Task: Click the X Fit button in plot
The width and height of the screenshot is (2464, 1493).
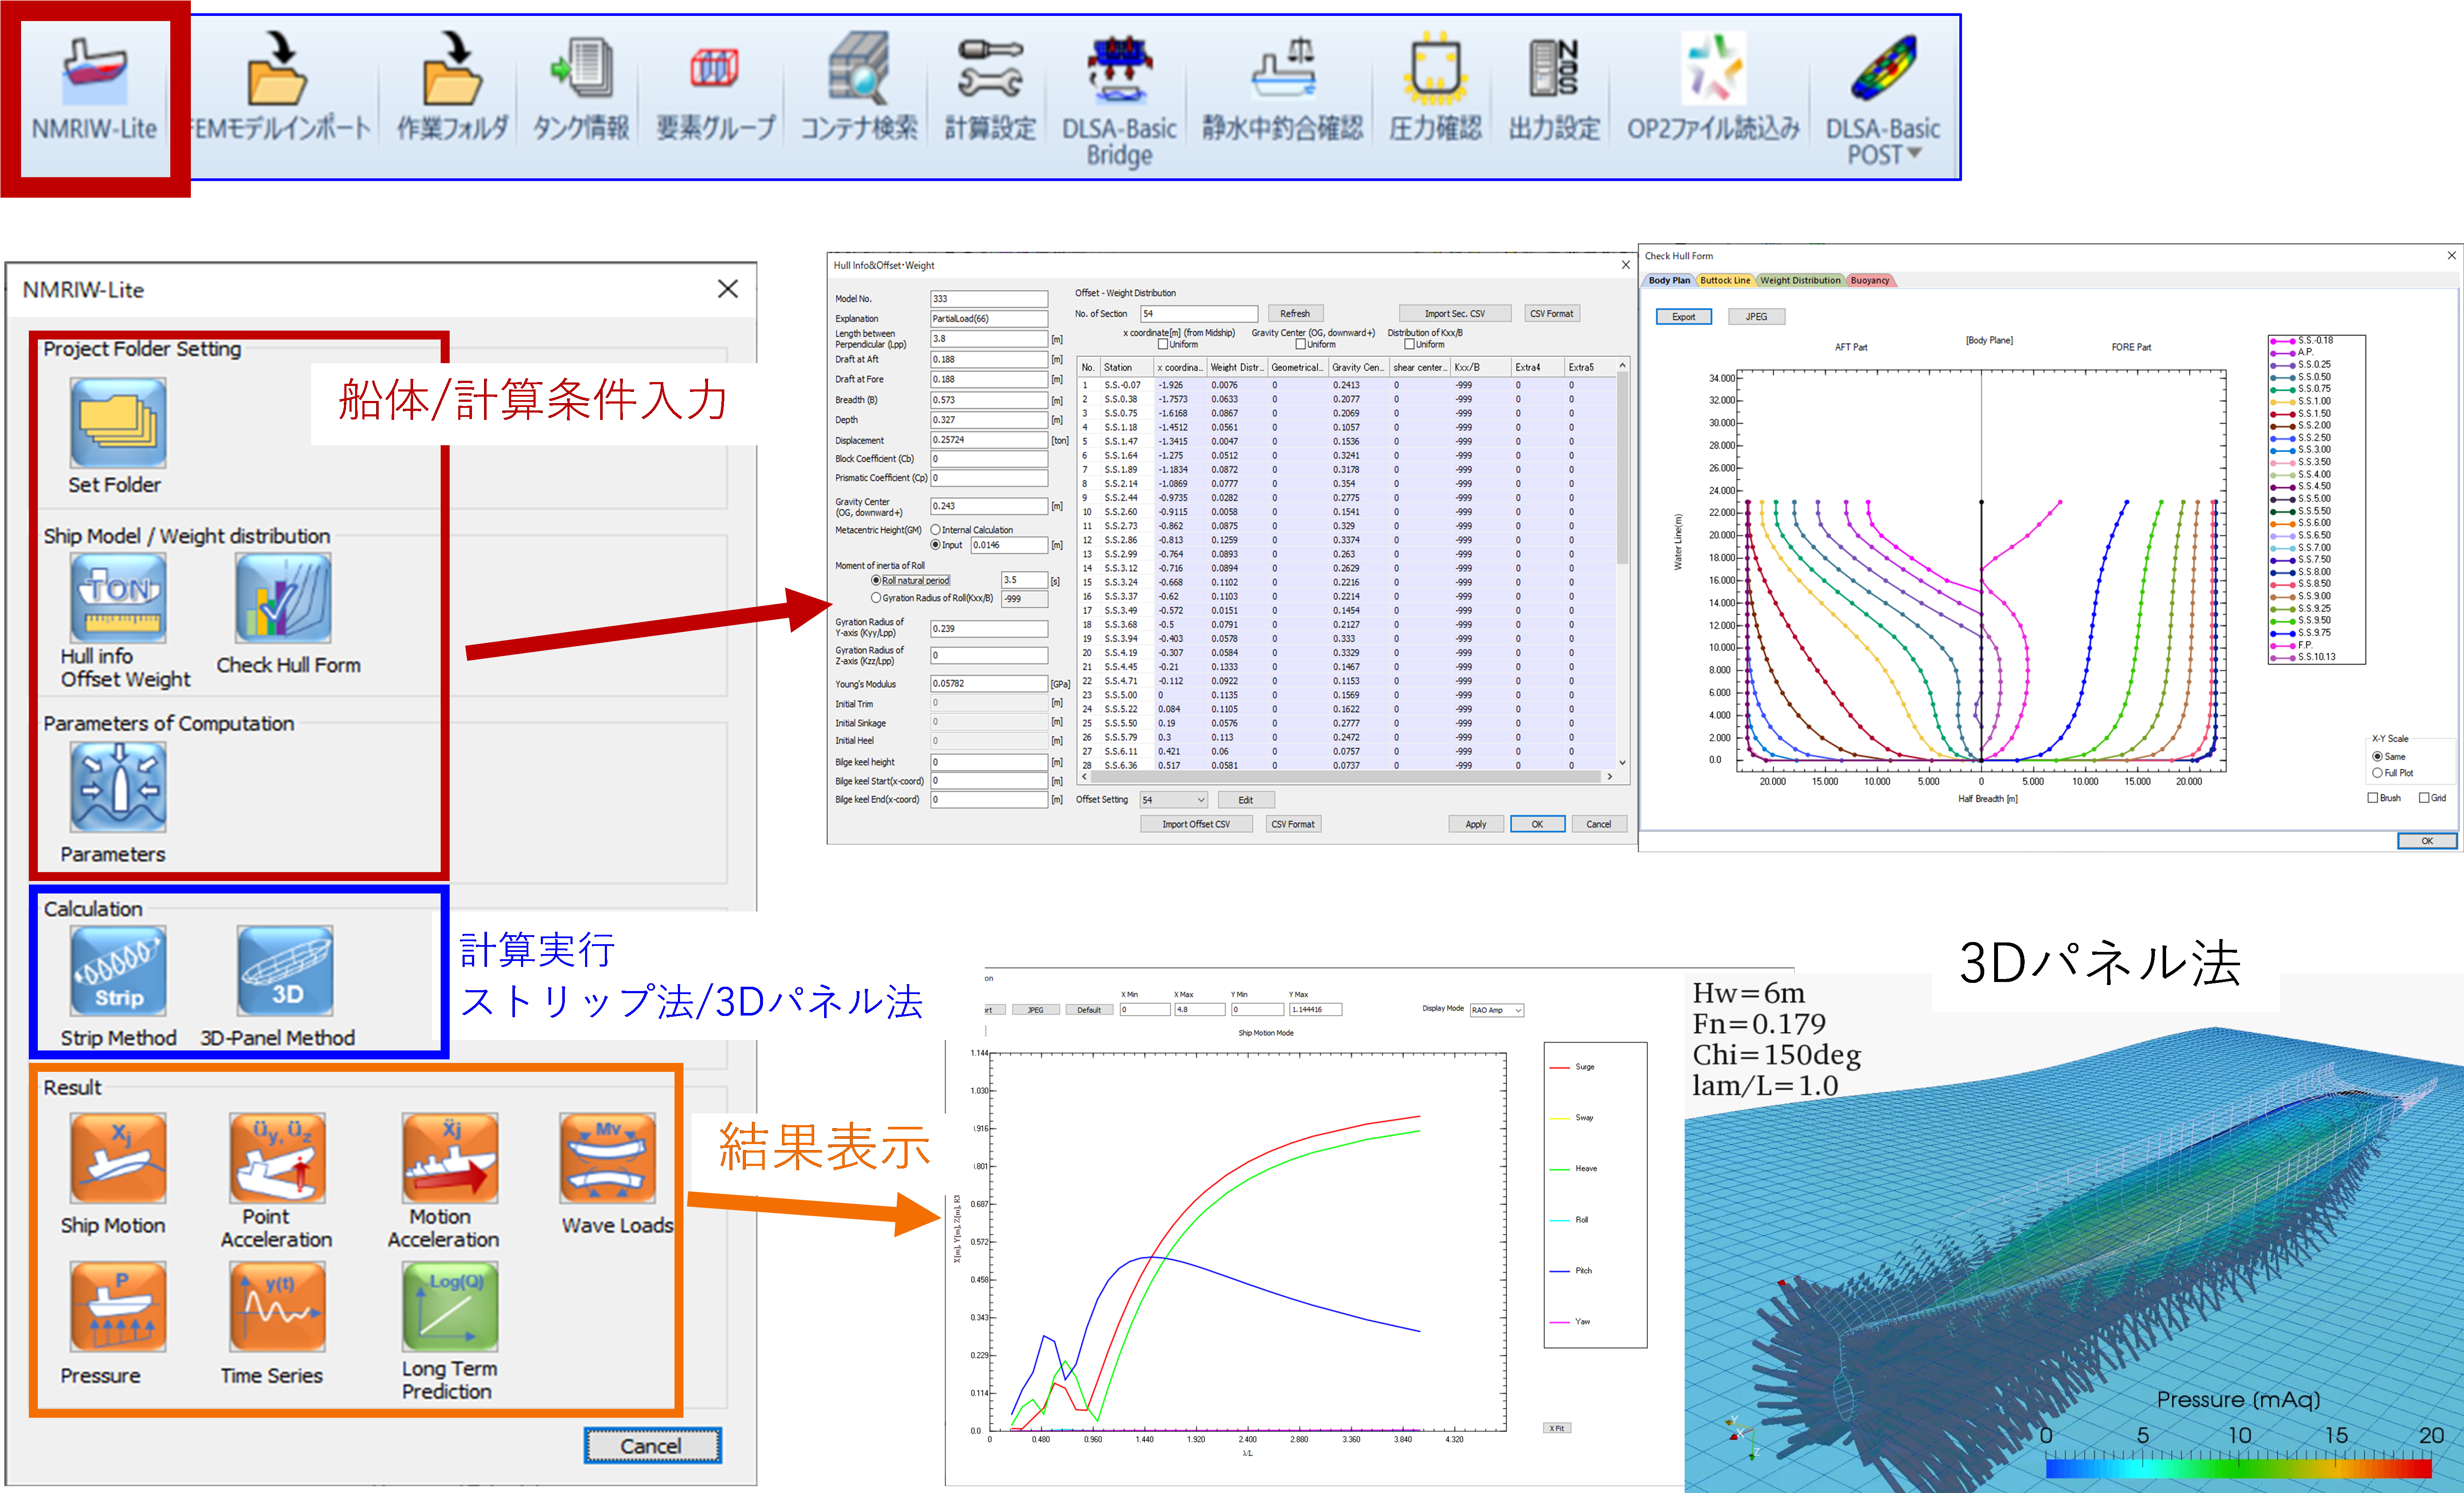Action: point(1557,1428)
